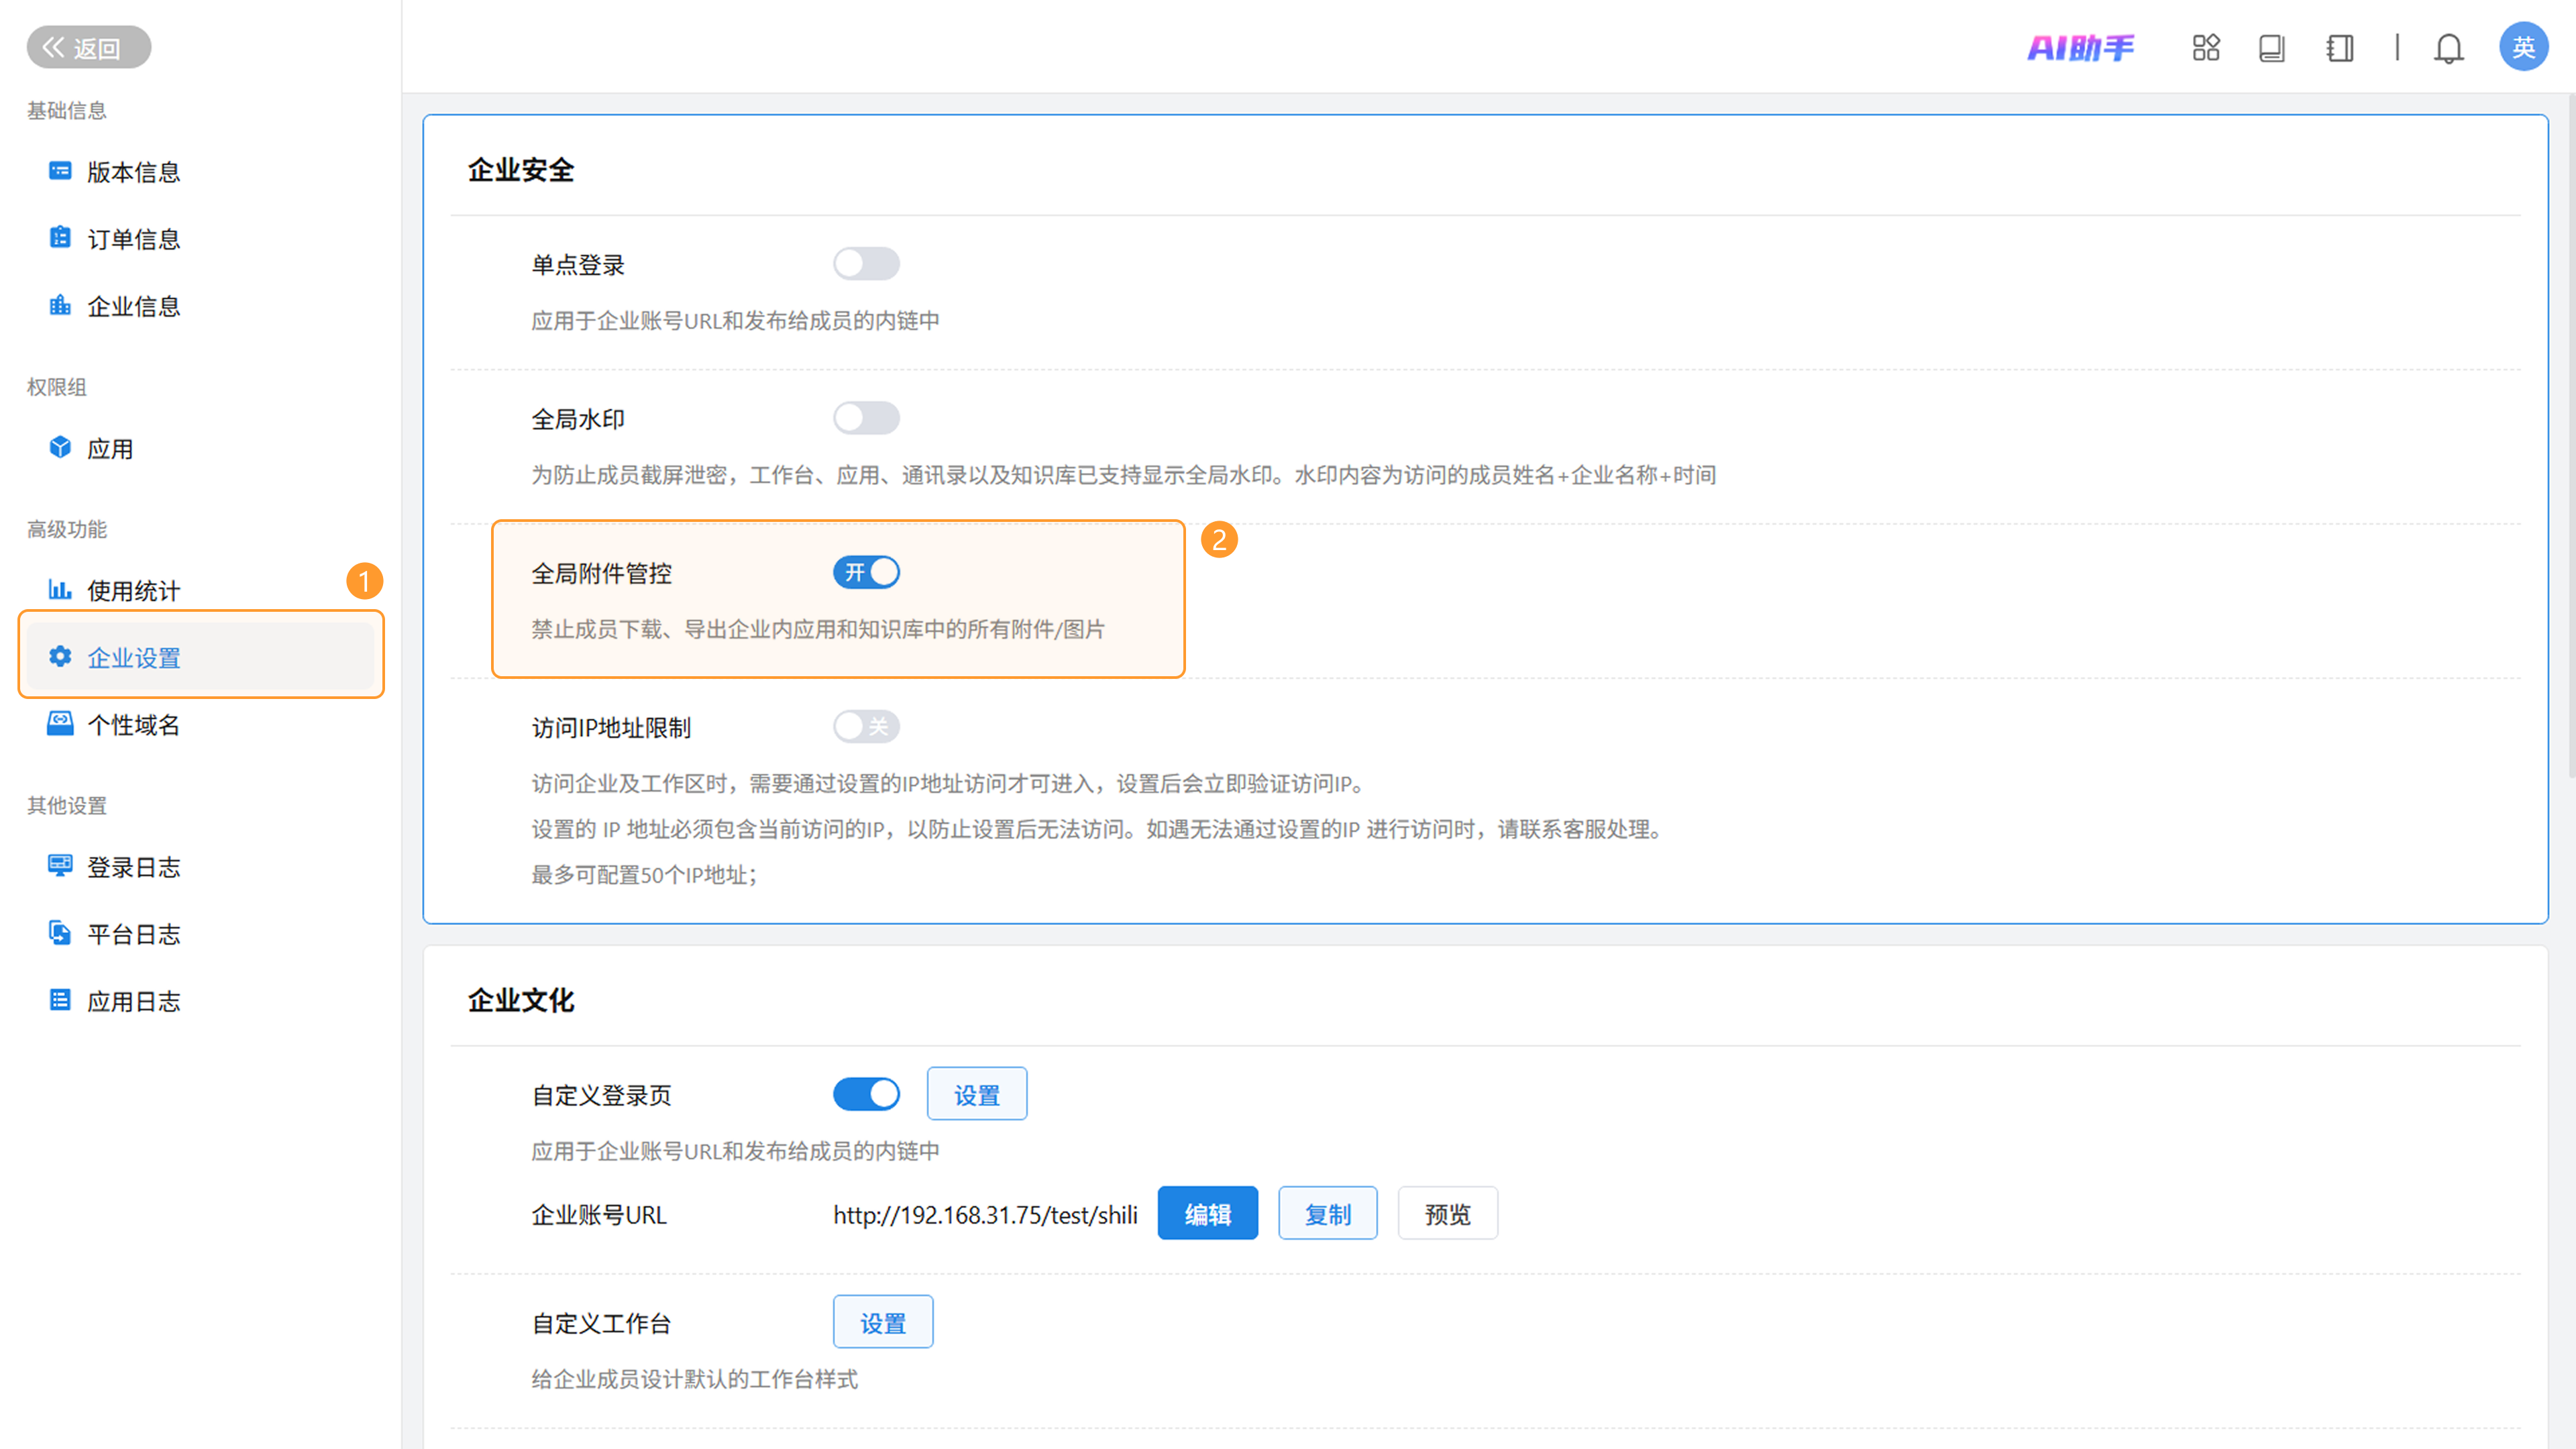
Task: Open the 登录日志 menu item
Action: [x=133, y=867]
